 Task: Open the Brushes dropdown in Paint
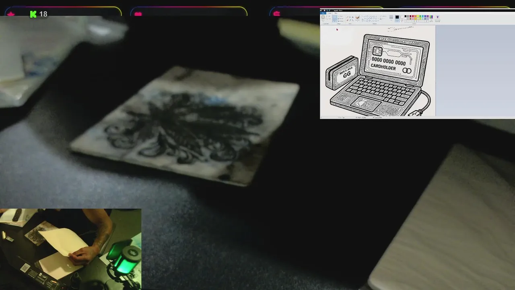[x=357, y=19]
